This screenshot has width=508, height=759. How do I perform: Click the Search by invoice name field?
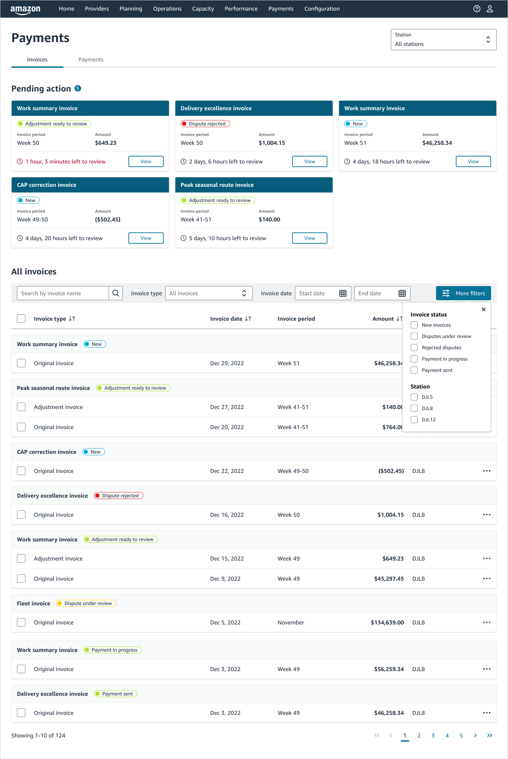pyautogui.click(x=63, y=293)
